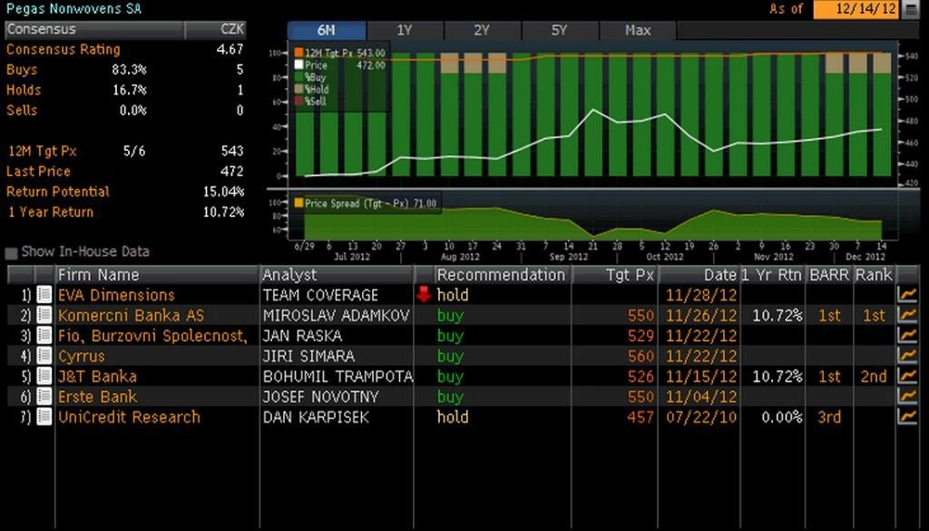Open the chart icon in the Cyrrus row
The height and width of the screenshot is (531, 929).
click(x=907, y=356)
